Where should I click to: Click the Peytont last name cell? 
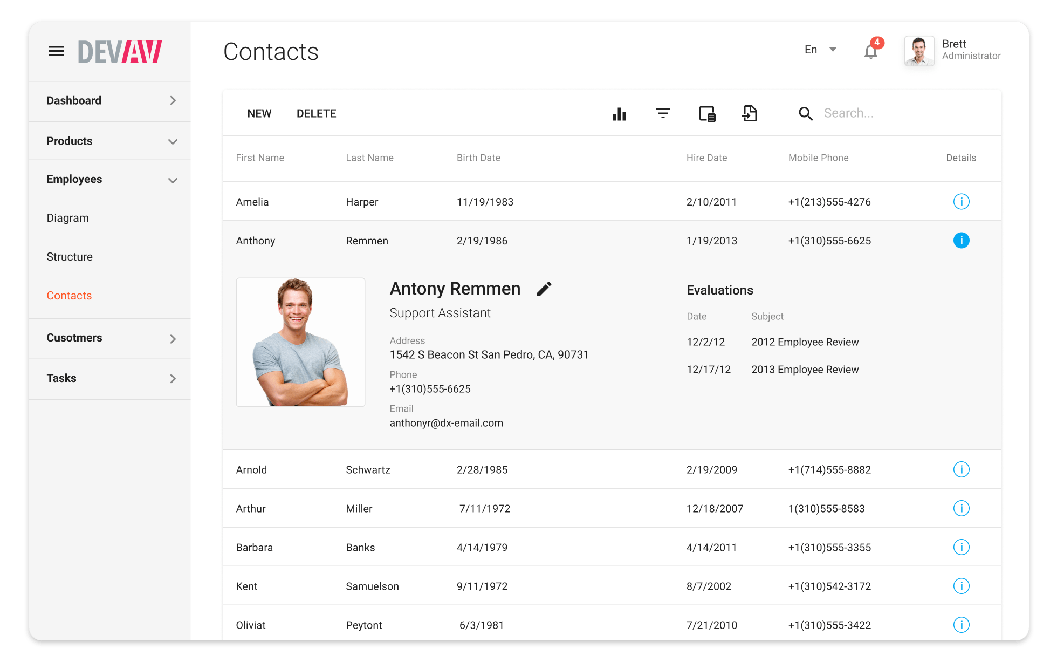(364, 625)
